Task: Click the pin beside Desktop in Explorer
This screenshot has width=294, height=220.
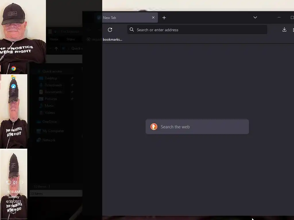Action: pyautogui.click(x=72, y=78)
